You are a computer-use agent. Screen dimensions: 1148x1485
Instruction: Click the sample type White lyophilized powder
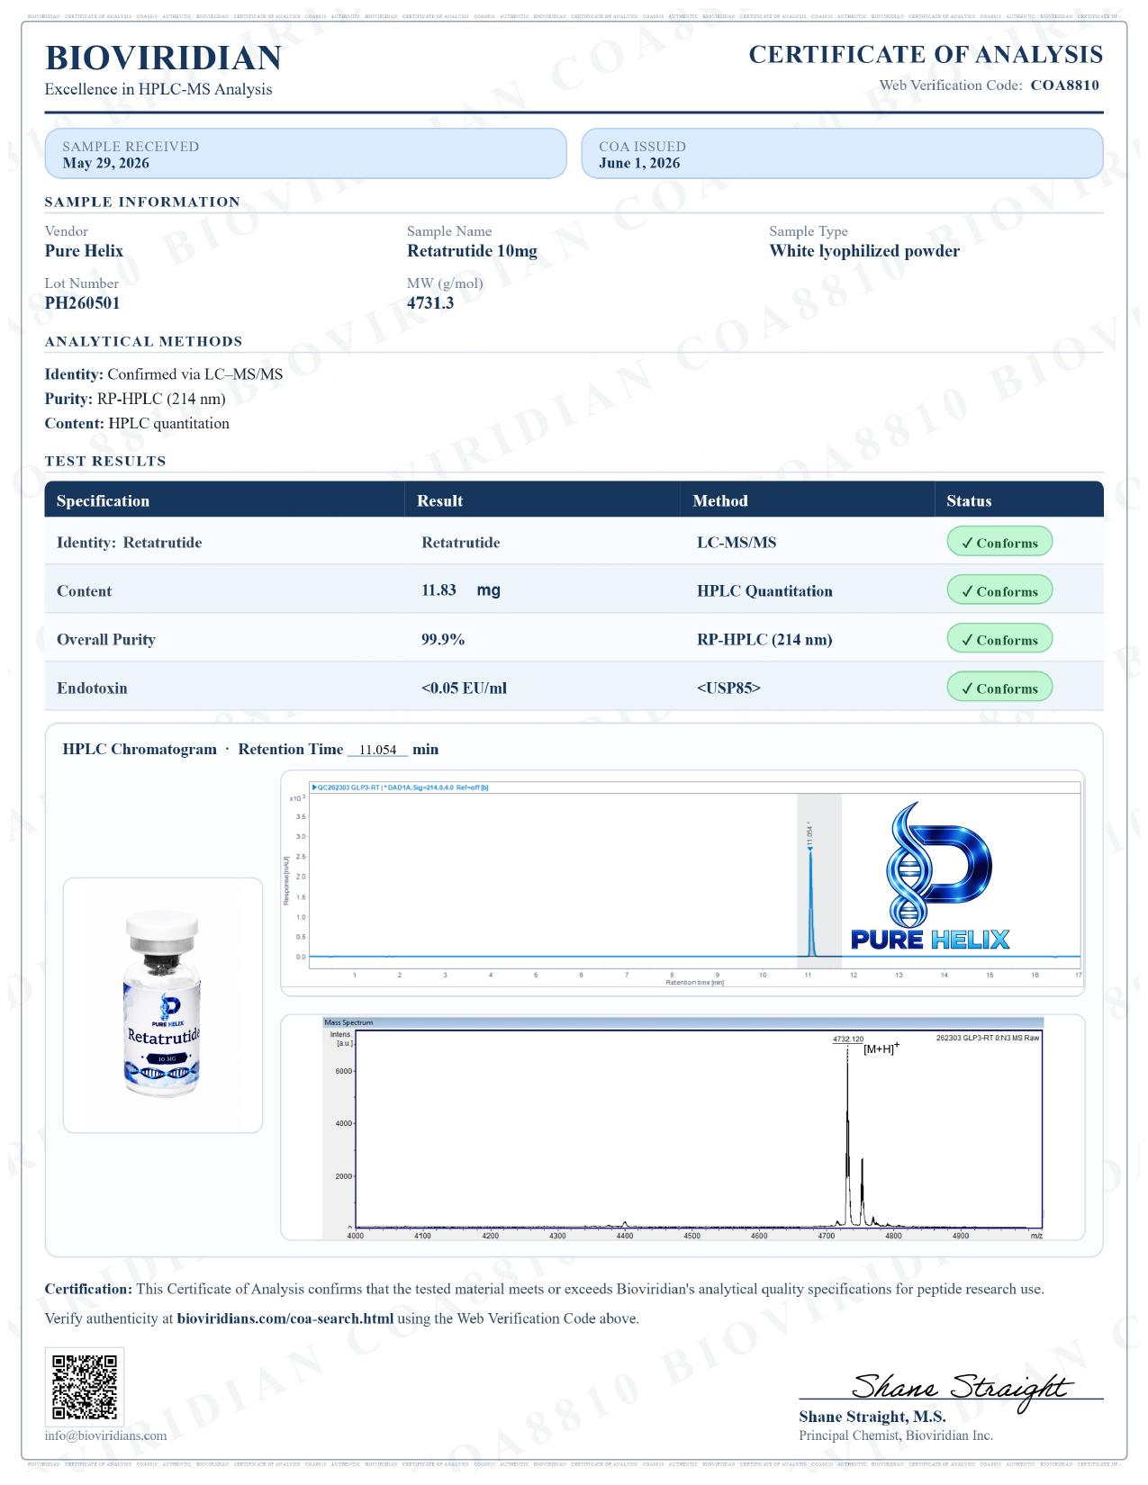pyautogui.click(x=864, y=251)
